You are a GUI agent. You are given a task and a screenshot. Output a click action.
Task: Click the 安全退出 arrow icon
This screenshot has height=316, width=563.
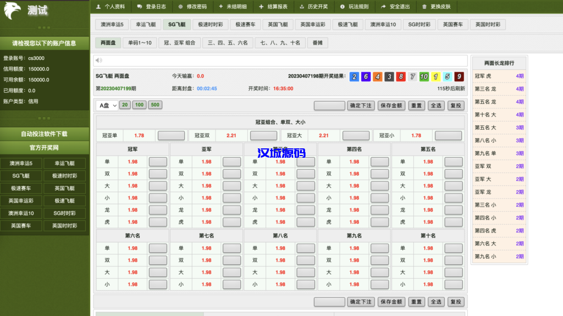383,7
